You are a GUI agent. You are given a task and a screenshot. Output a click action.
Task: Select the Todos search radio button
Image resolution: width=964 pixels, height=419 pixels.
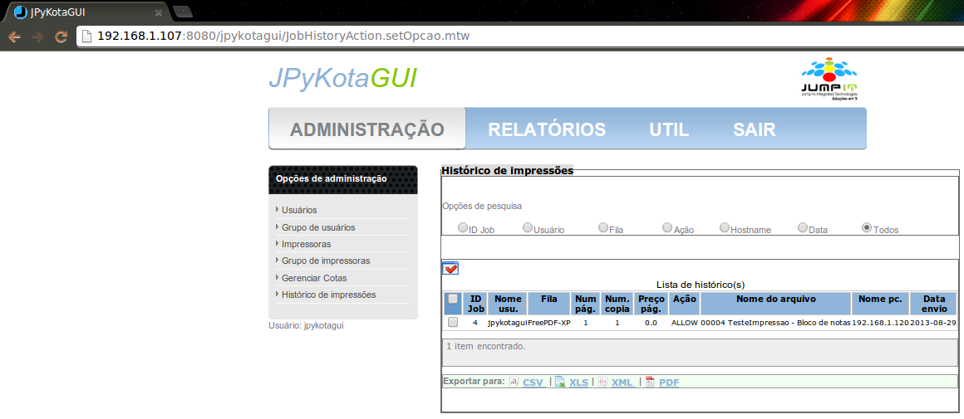pyautogui.click(x=867, y=227)
